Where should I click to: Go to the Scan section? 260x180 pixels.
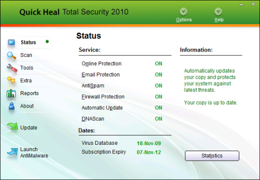pyautogui.click(x=26, y=55)
